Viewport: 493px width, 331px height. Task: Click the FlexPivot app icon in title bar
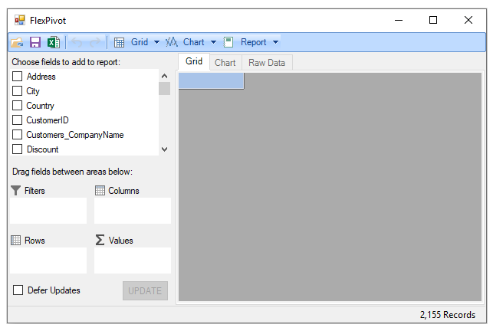tap(19, 20)
